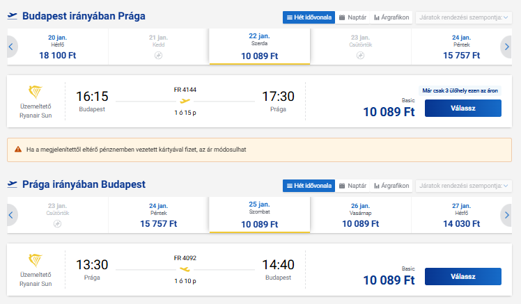This screenshot has height=304, width=521.
Task: Click the Ryanair harp logo on flight FR 4144
Action: click(36, 92)
